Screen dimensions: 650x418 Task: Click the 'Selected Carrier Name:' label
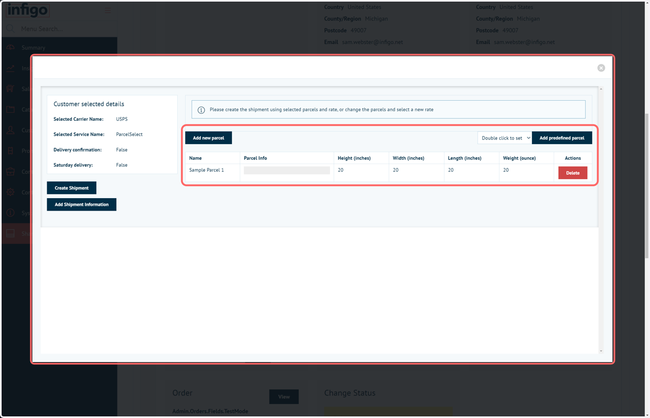pos(79,119)
